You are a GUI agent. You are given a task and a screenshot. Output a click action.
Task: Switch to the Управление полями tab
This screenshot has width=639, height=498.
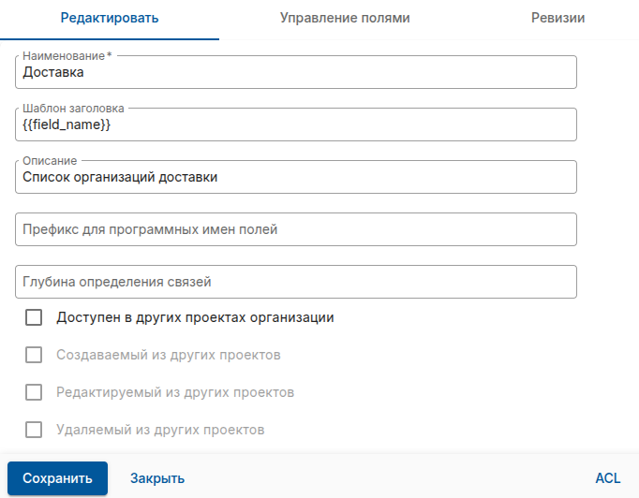[344, 18]
